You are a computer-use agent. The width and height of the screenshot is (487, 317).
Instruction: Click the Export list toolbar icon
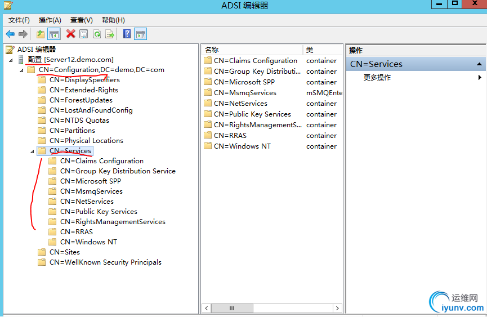point(110,34)
